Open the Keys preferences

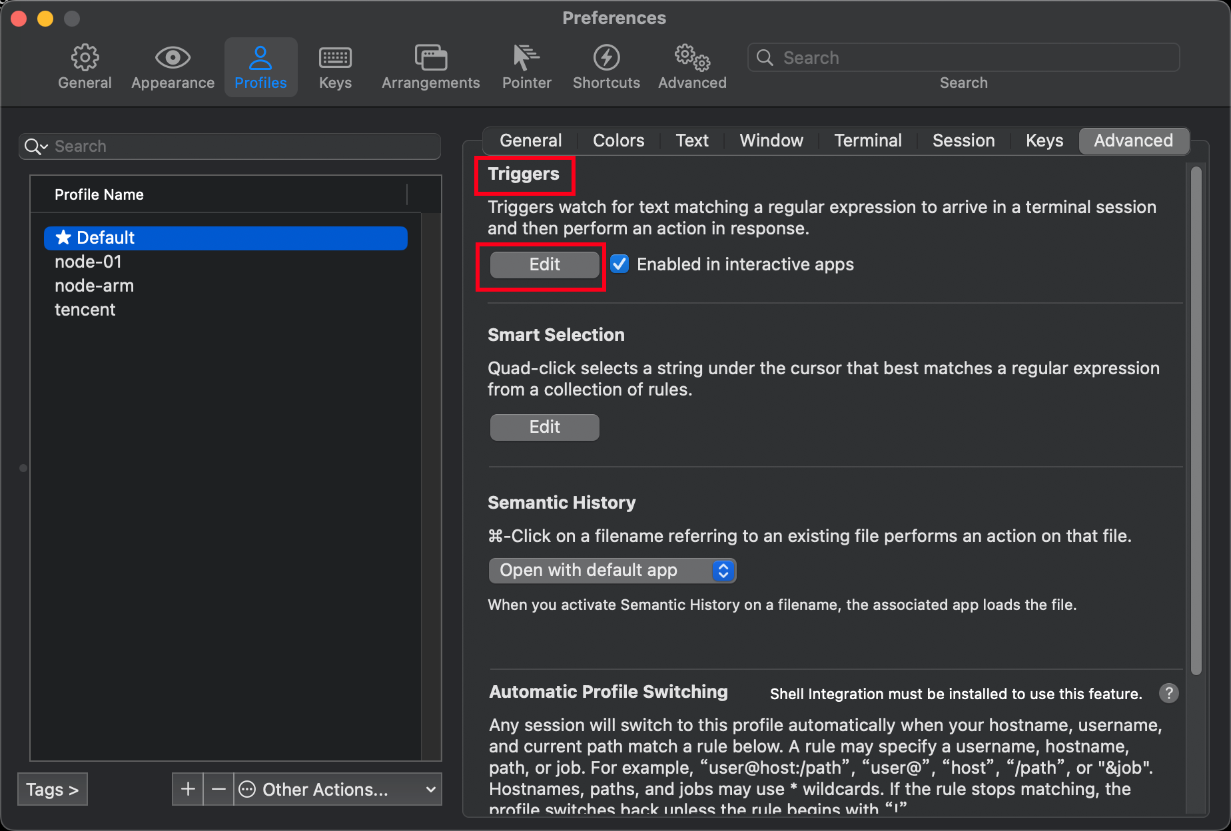[334, 66]
